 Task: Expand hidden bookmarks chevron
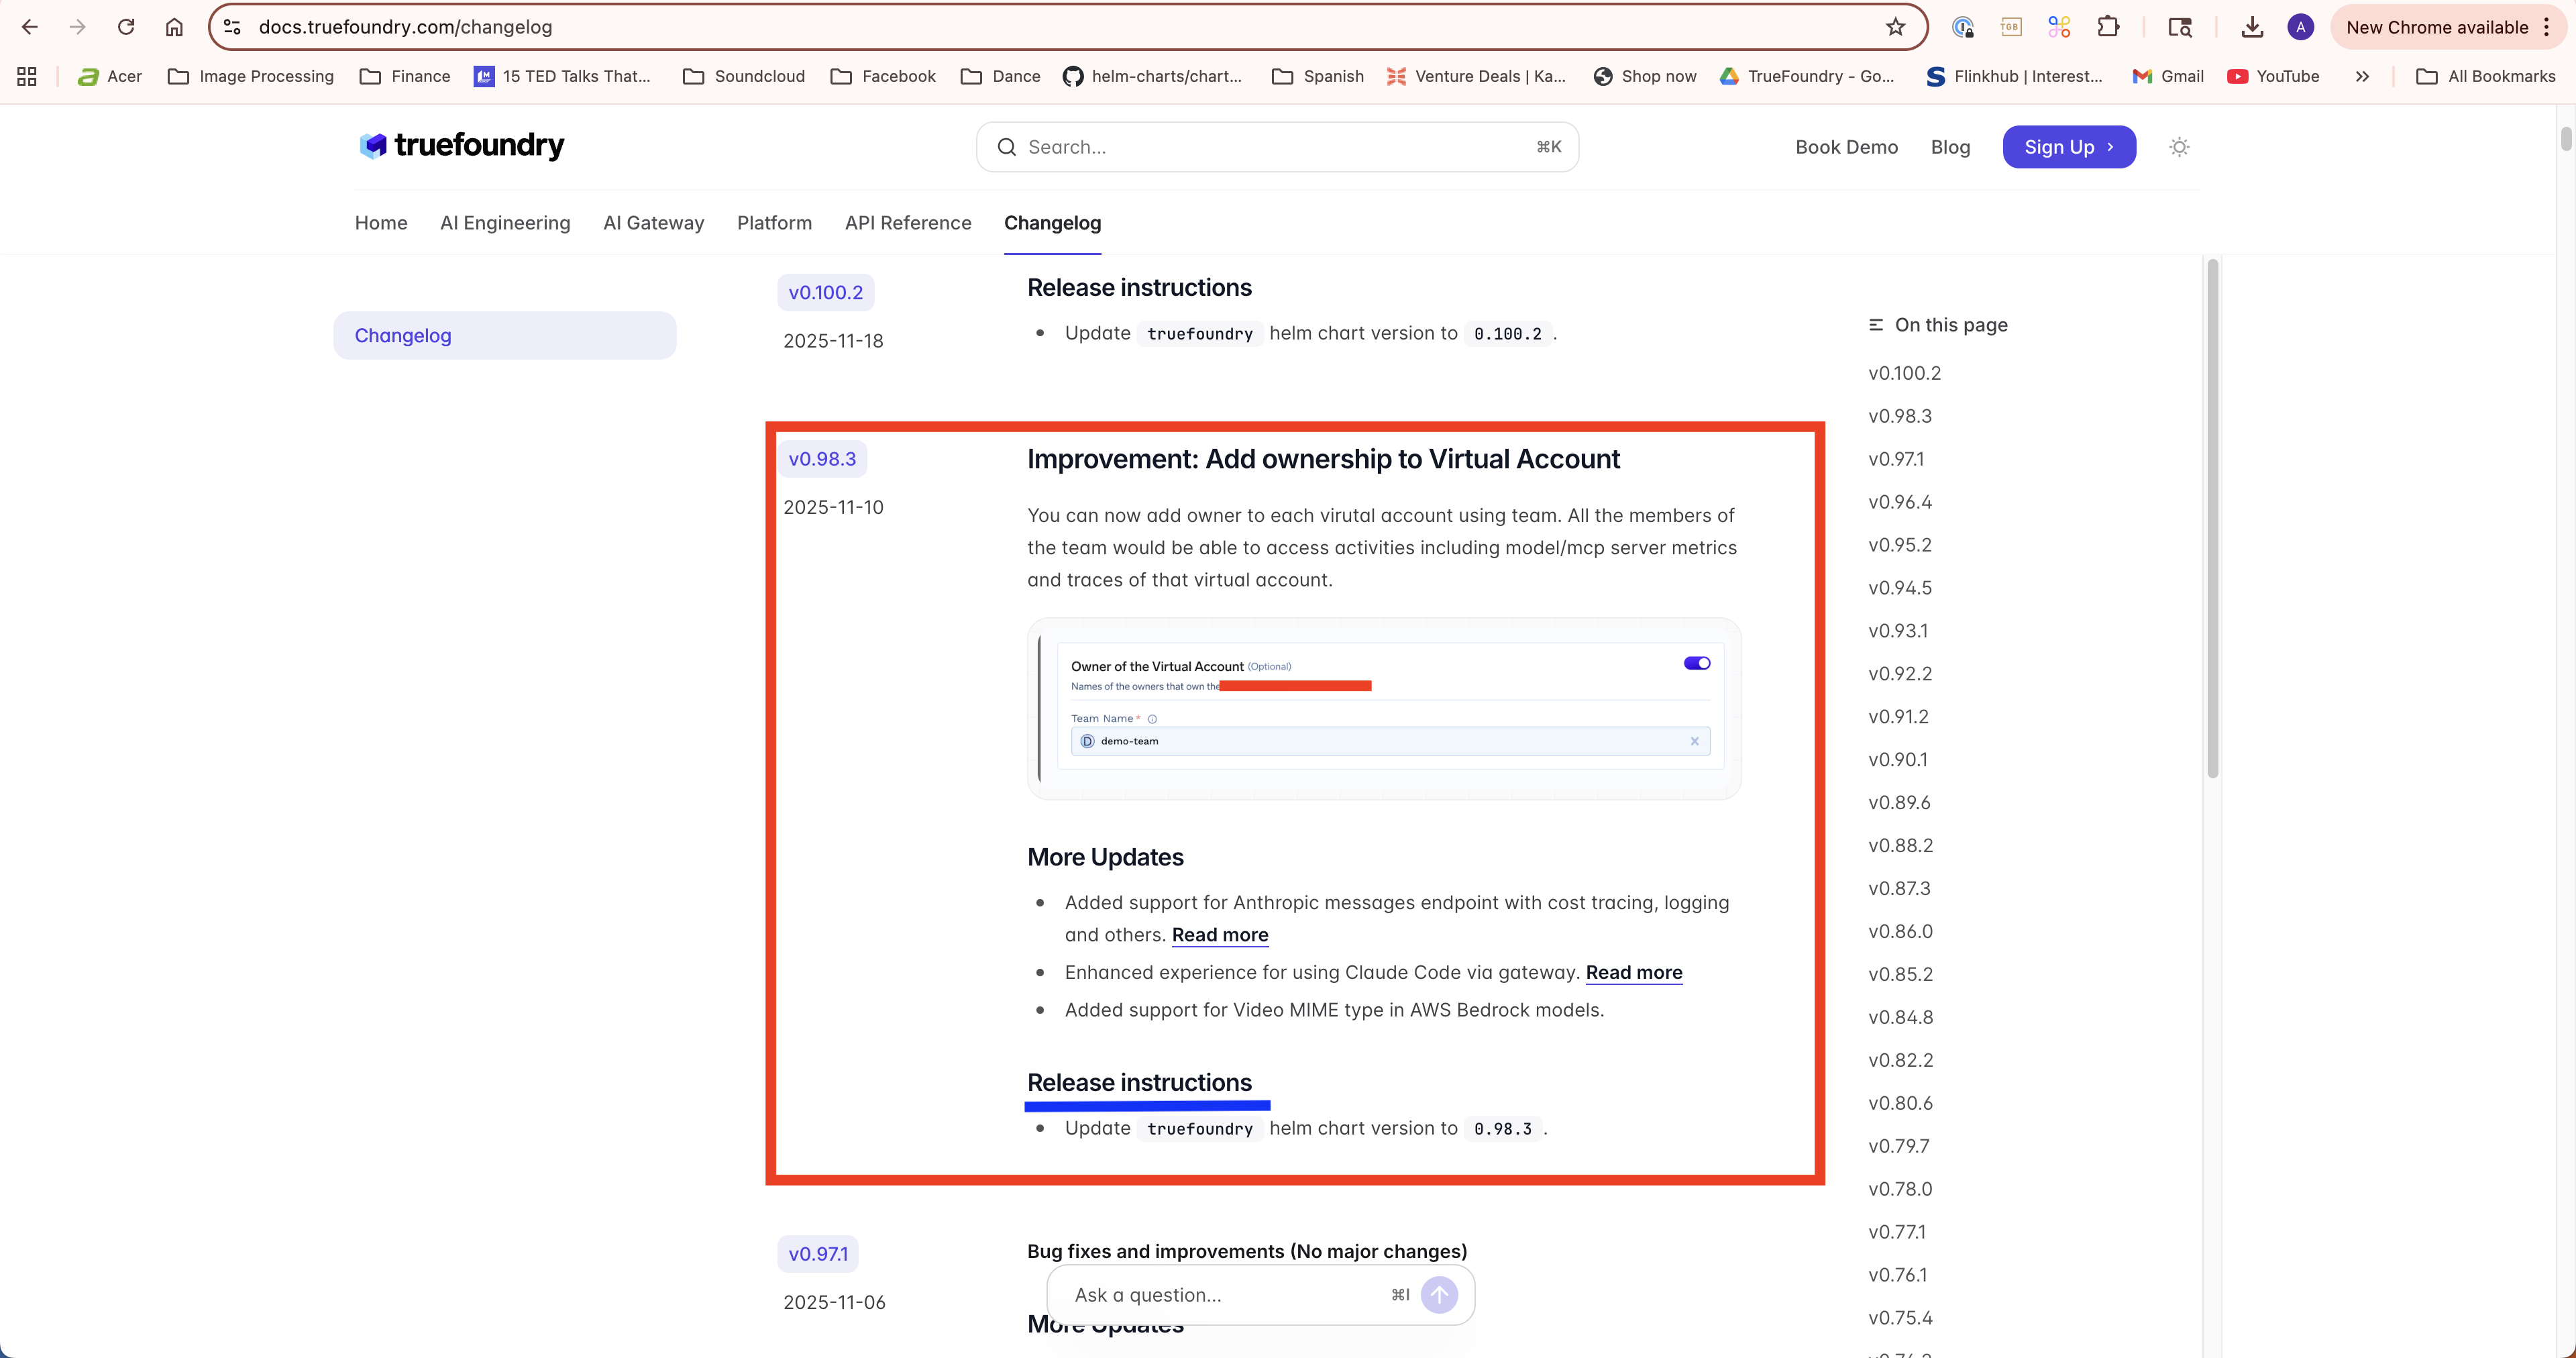tap(2362, 76)
